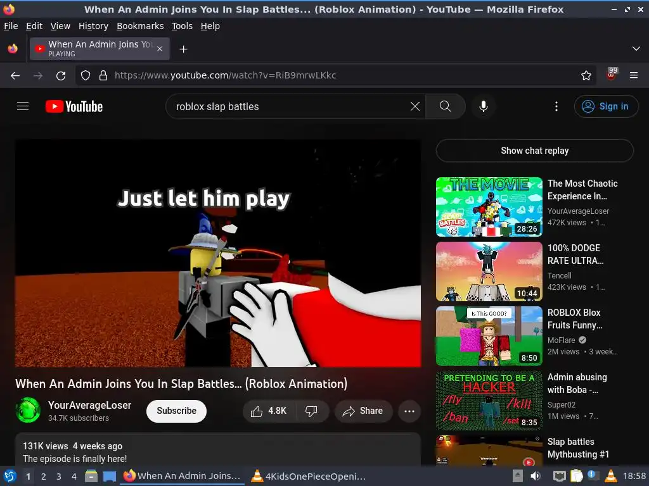Dislike the video with thumbs down
649x486 pixels.
[x=312, y=411]
